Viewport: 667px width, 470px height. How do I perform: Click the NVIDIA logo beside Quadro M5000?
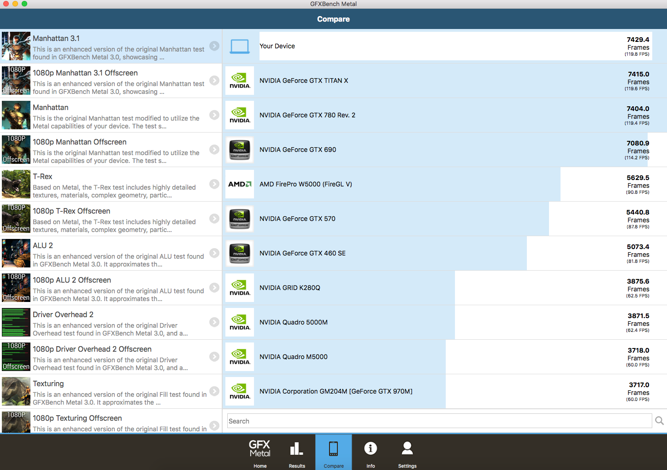point(239,357)
